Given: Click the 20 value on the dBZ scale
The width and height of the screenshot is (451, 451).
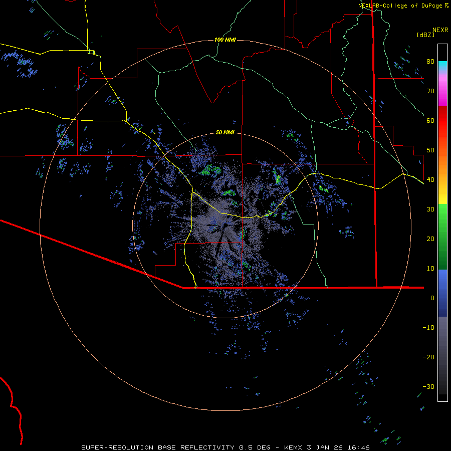Looking at the screenshot, I should click(430, 239).
